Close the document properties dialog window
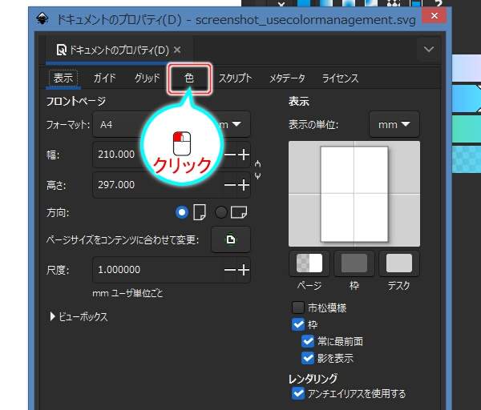This screenshot has height=410, width=481. coord(434,16)
